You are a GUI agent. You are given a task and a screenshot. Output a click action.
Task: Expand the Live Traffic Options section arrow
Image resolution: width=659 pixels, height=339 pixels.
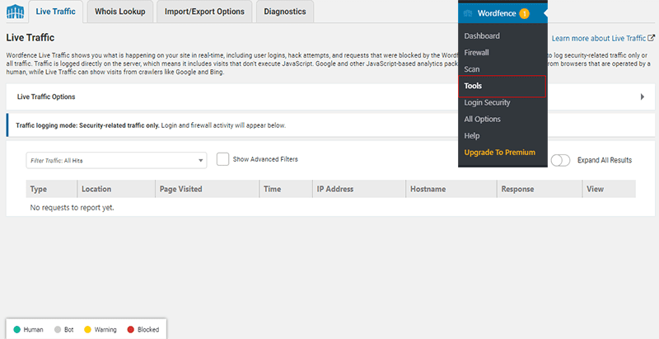click(x=643, y=97)
